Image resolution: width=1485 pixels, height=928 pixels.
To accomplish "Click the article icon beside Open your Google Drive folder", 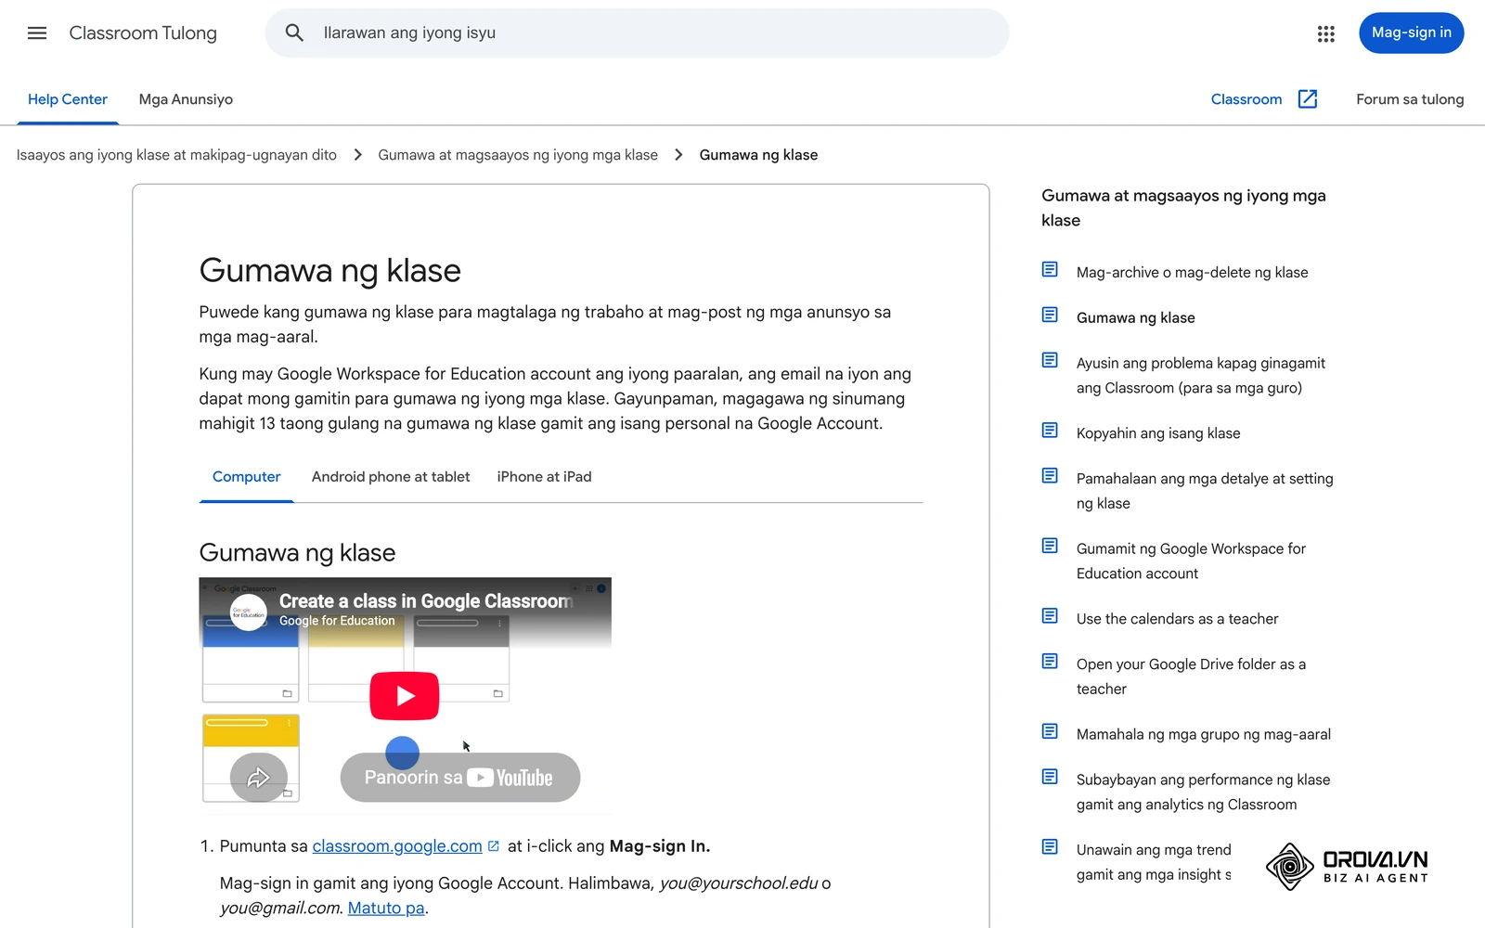I will click(1050, 662).
